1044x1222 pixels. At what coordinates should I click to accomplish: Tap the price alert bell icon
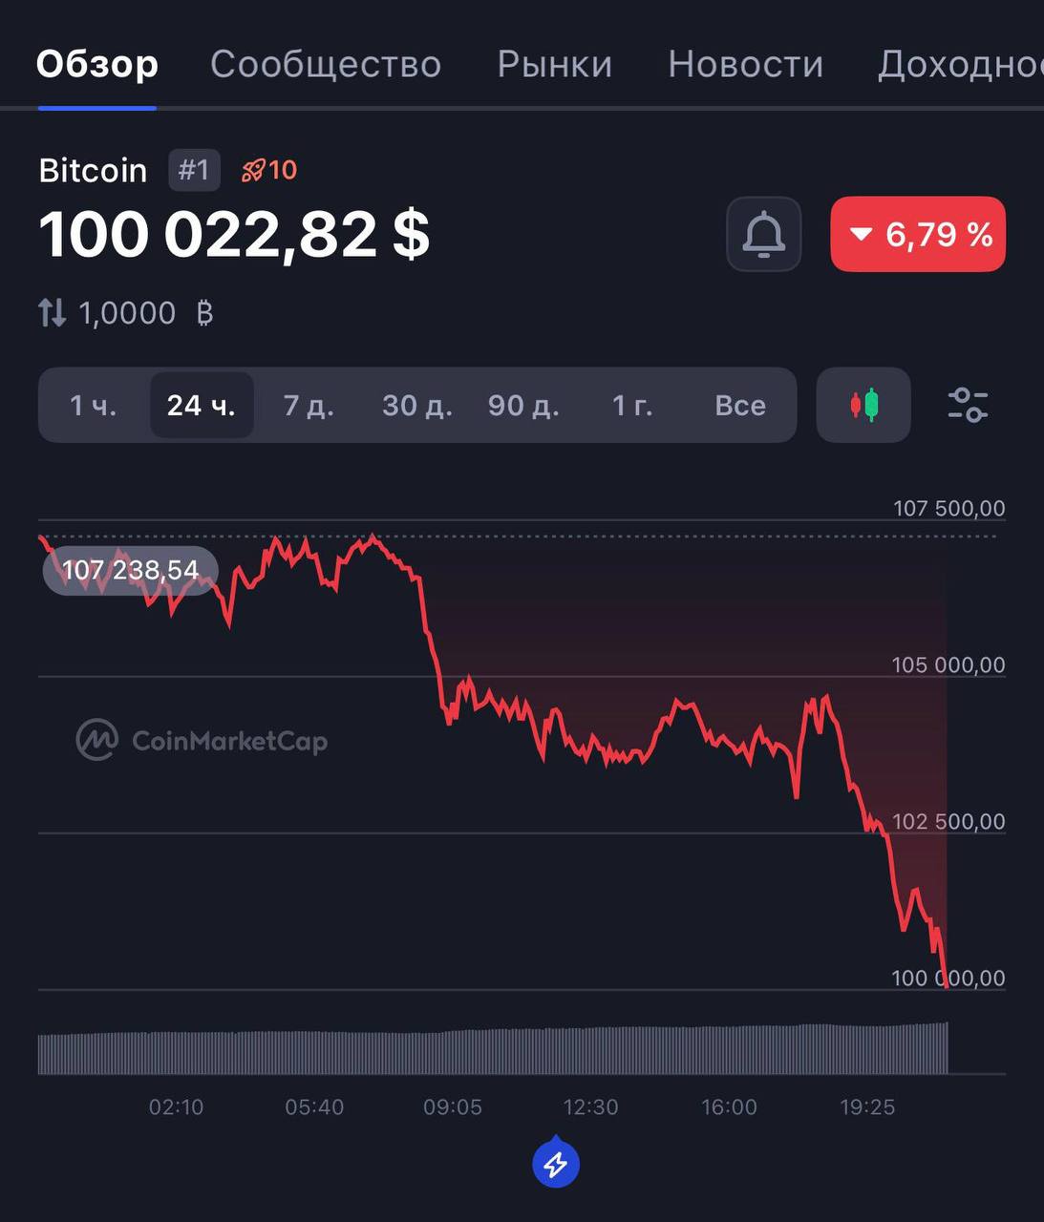(763, 235)
